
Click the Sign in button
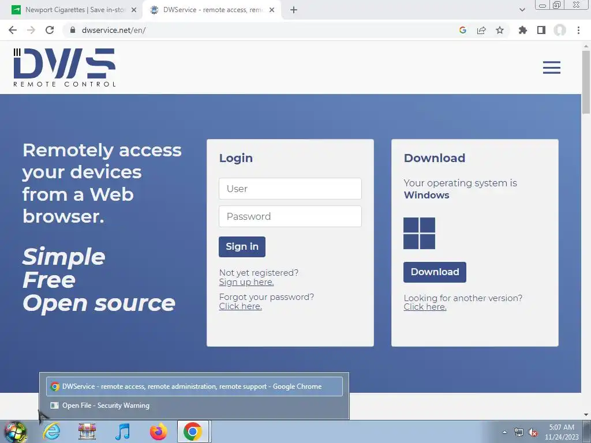242,247
